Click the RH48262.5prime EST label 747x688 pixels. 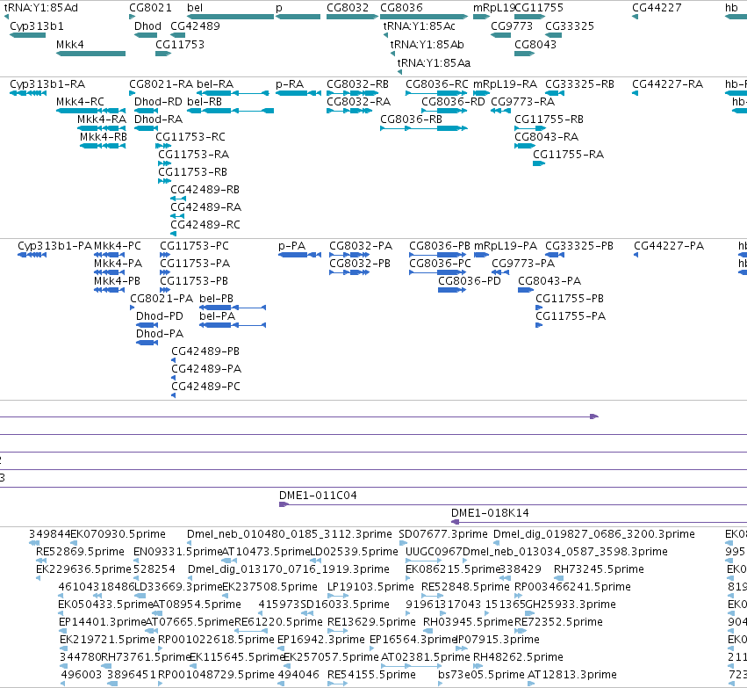coord(518,657)
